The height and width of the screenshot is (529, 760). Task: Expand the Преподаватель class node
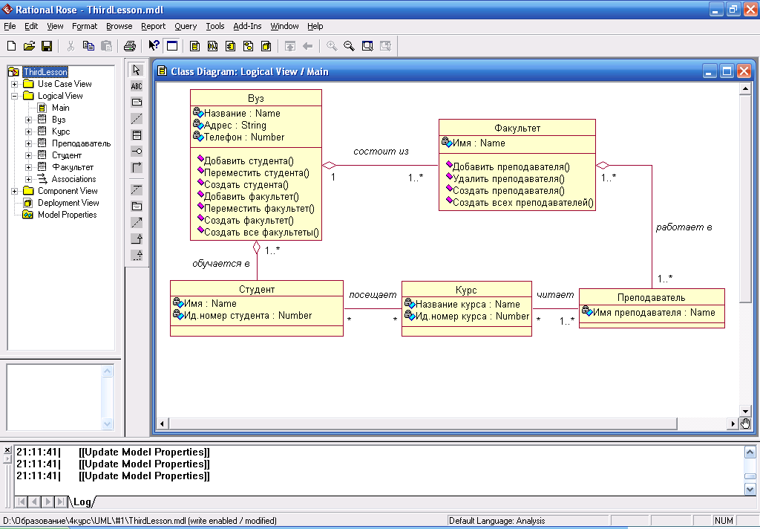(x=29, y=143)
